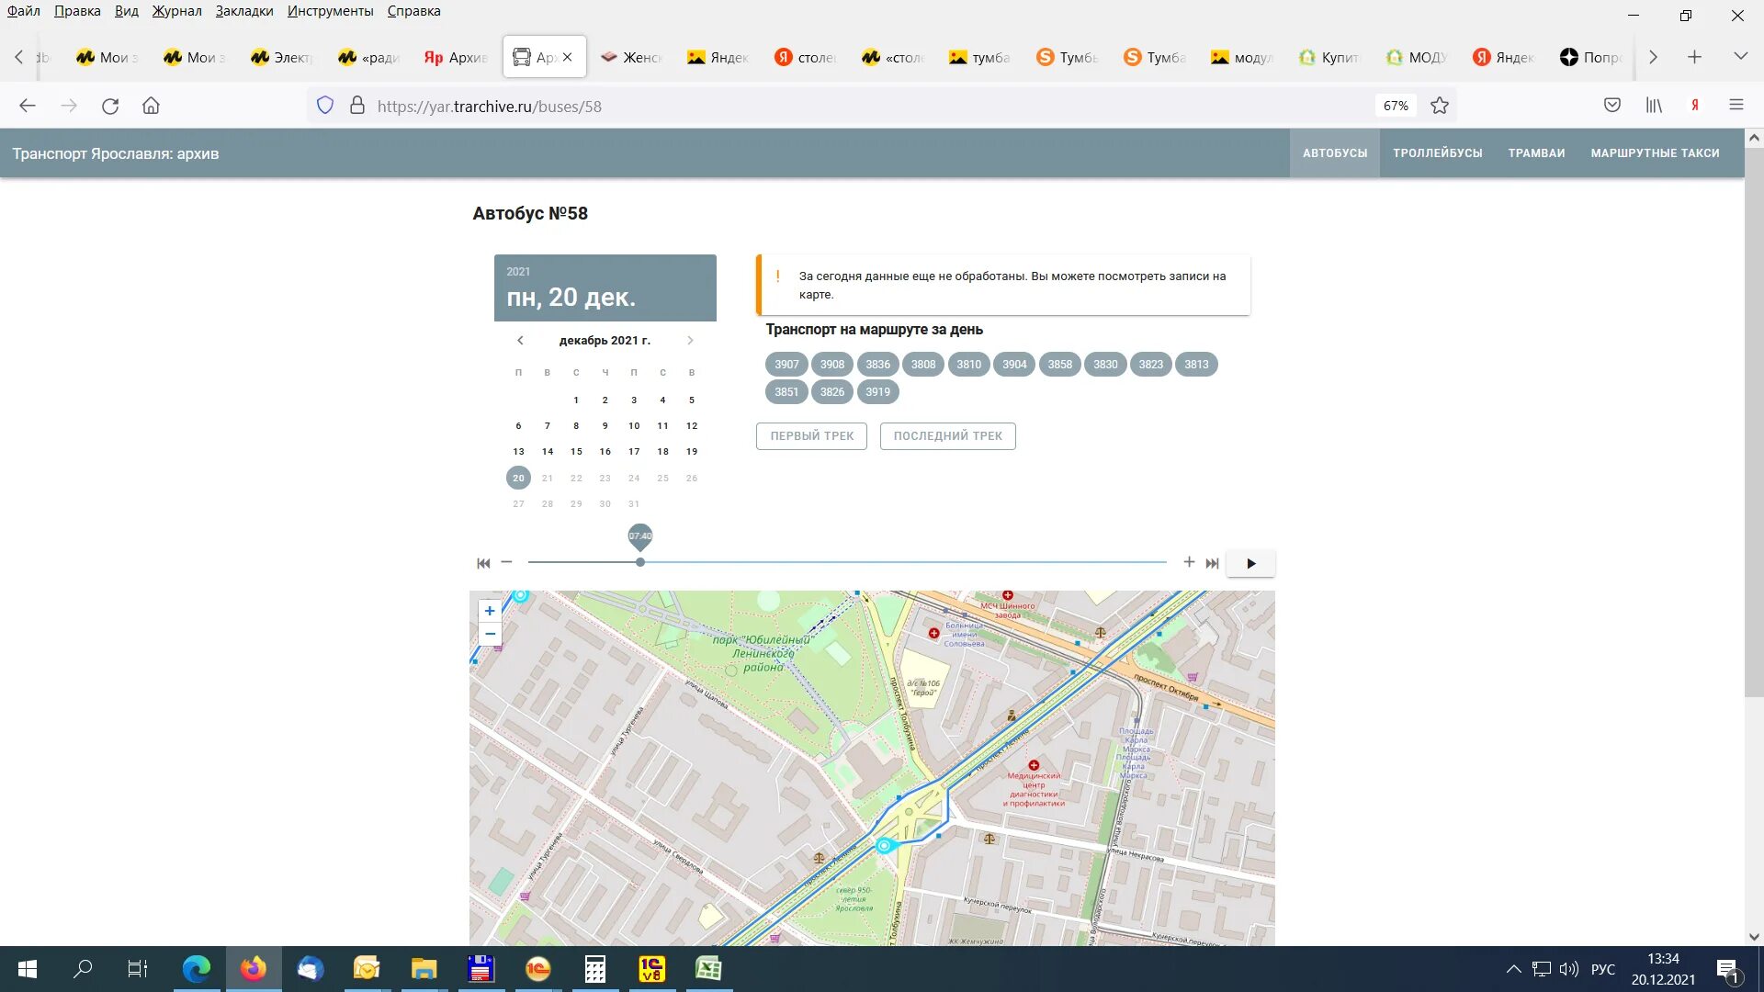Open Calculator from taskbar

coord(594,969)
